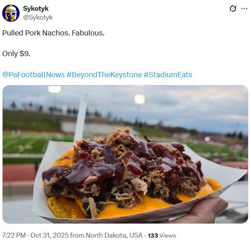Open the #StadiumEats hashtag
Image resolution: width=251 pixels, height=242 pixels.
pyautogui.click(x=168, y=75)
